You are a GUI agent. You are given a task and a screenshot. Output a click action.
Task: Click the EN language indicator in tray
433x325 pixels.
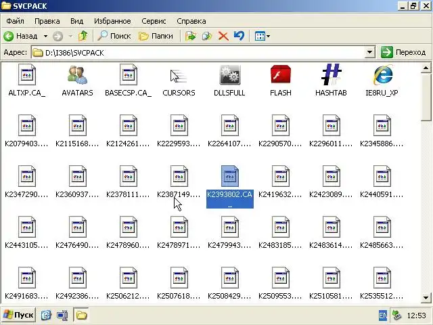[x=383, y=316]
